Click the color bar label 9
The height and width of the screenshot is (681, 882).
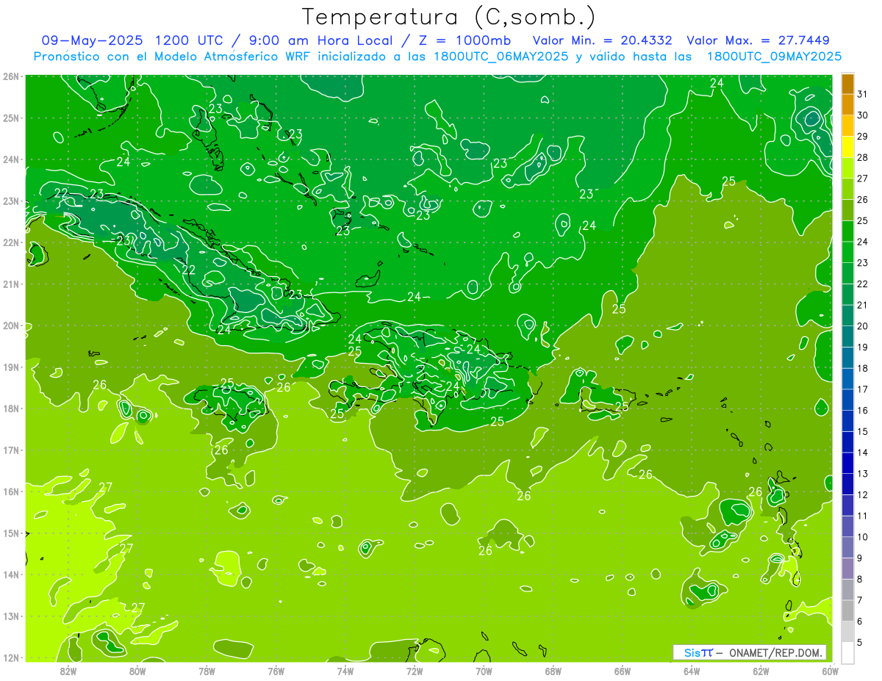859,558
